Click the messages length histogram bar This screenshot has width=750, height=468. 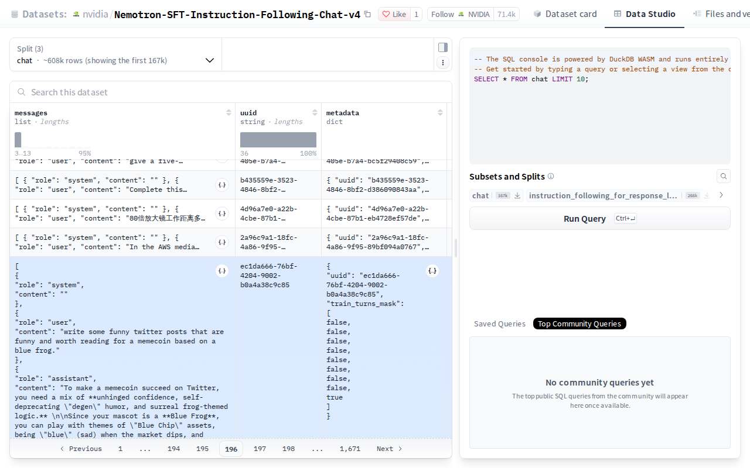18,140
